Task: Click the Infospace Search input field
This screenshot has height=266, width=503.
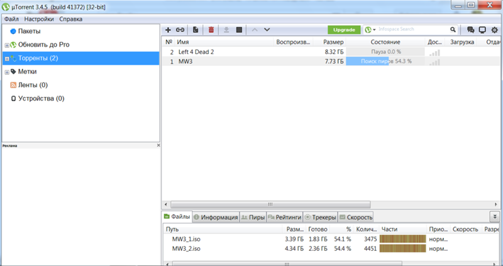Action: (x=413, y=30)
